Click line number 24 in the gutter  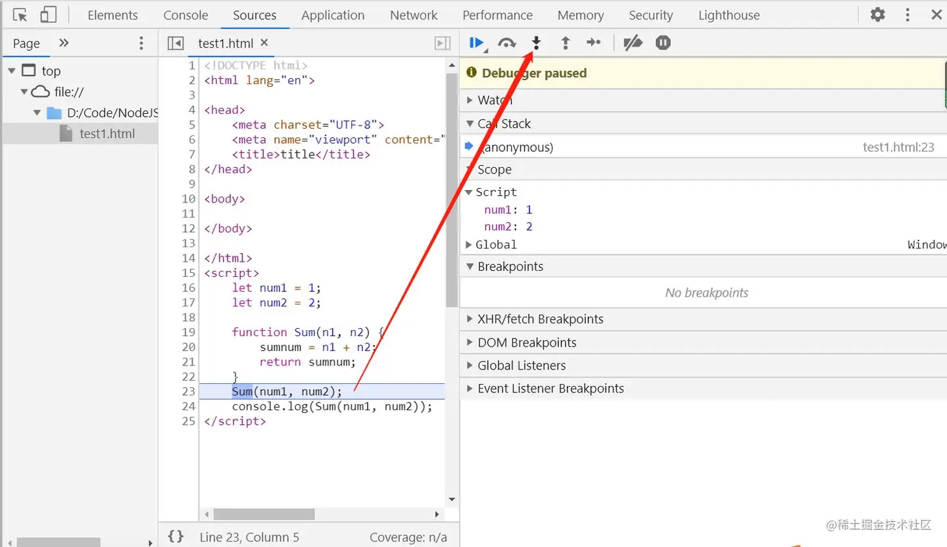189,406
